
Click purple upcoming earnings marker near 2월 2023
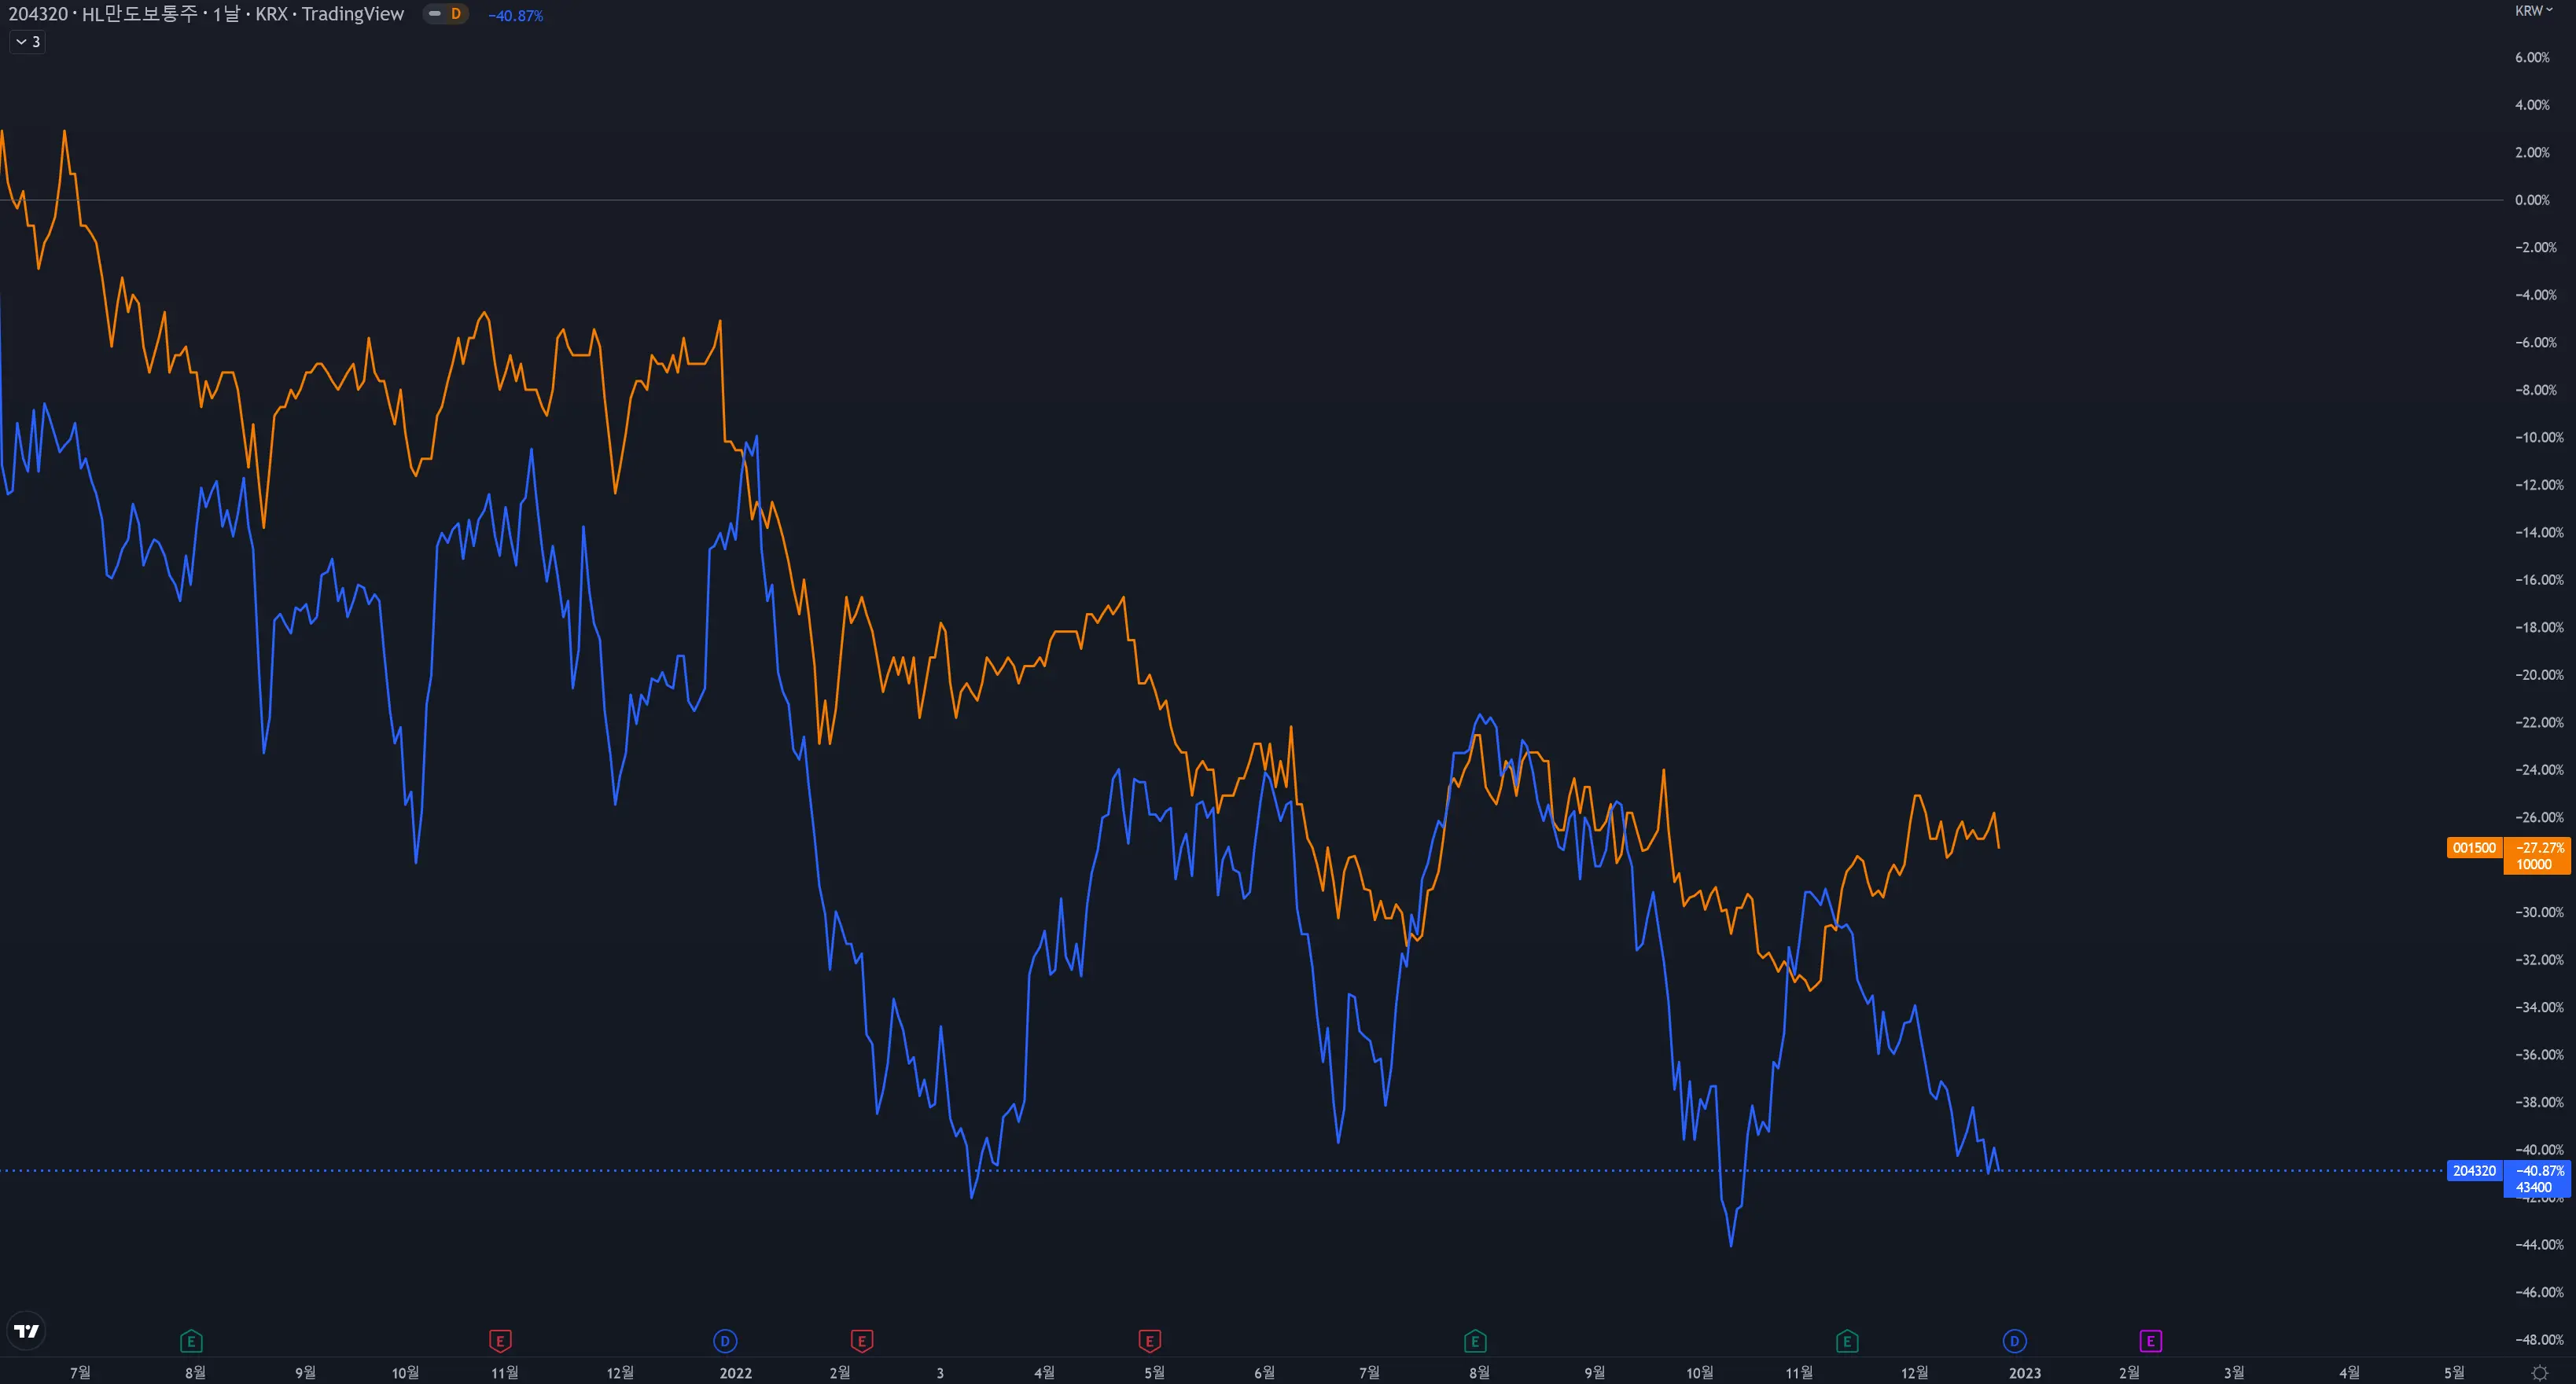[2150, 1341]
